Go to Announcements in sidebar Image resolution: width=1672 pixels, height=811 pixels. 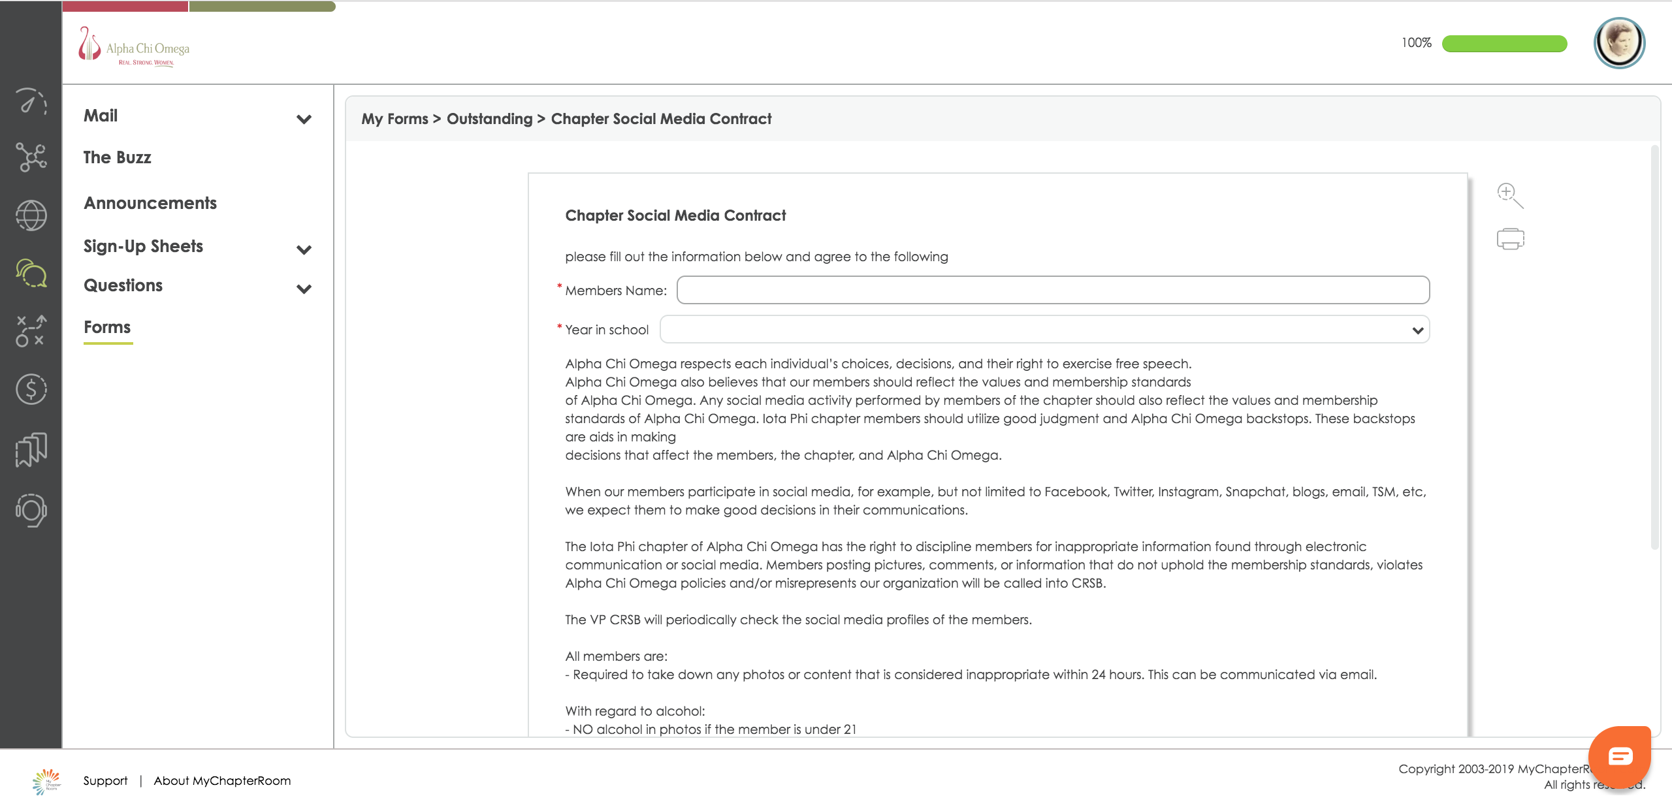(150, 203)
